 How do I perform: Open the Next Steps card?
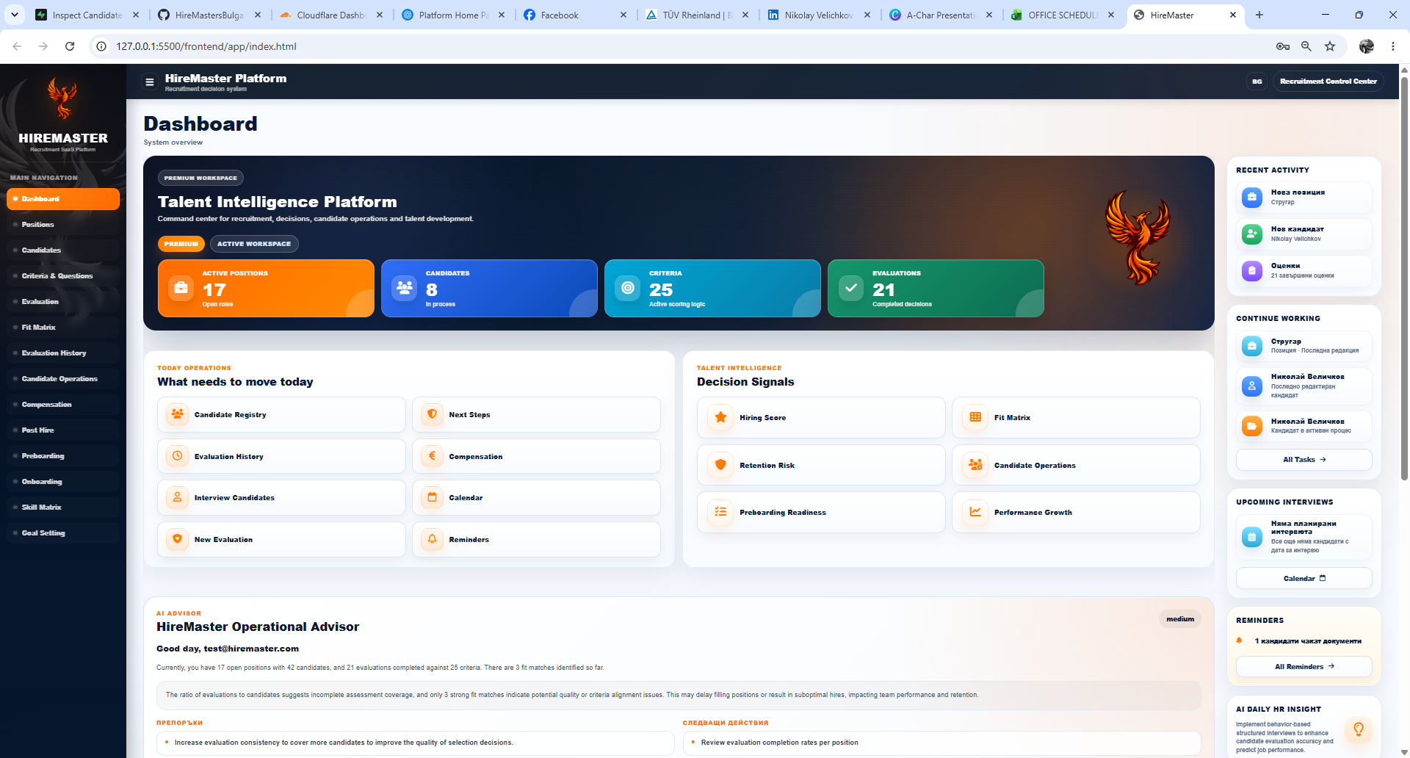pyautogui.click(x=536, y=415)
